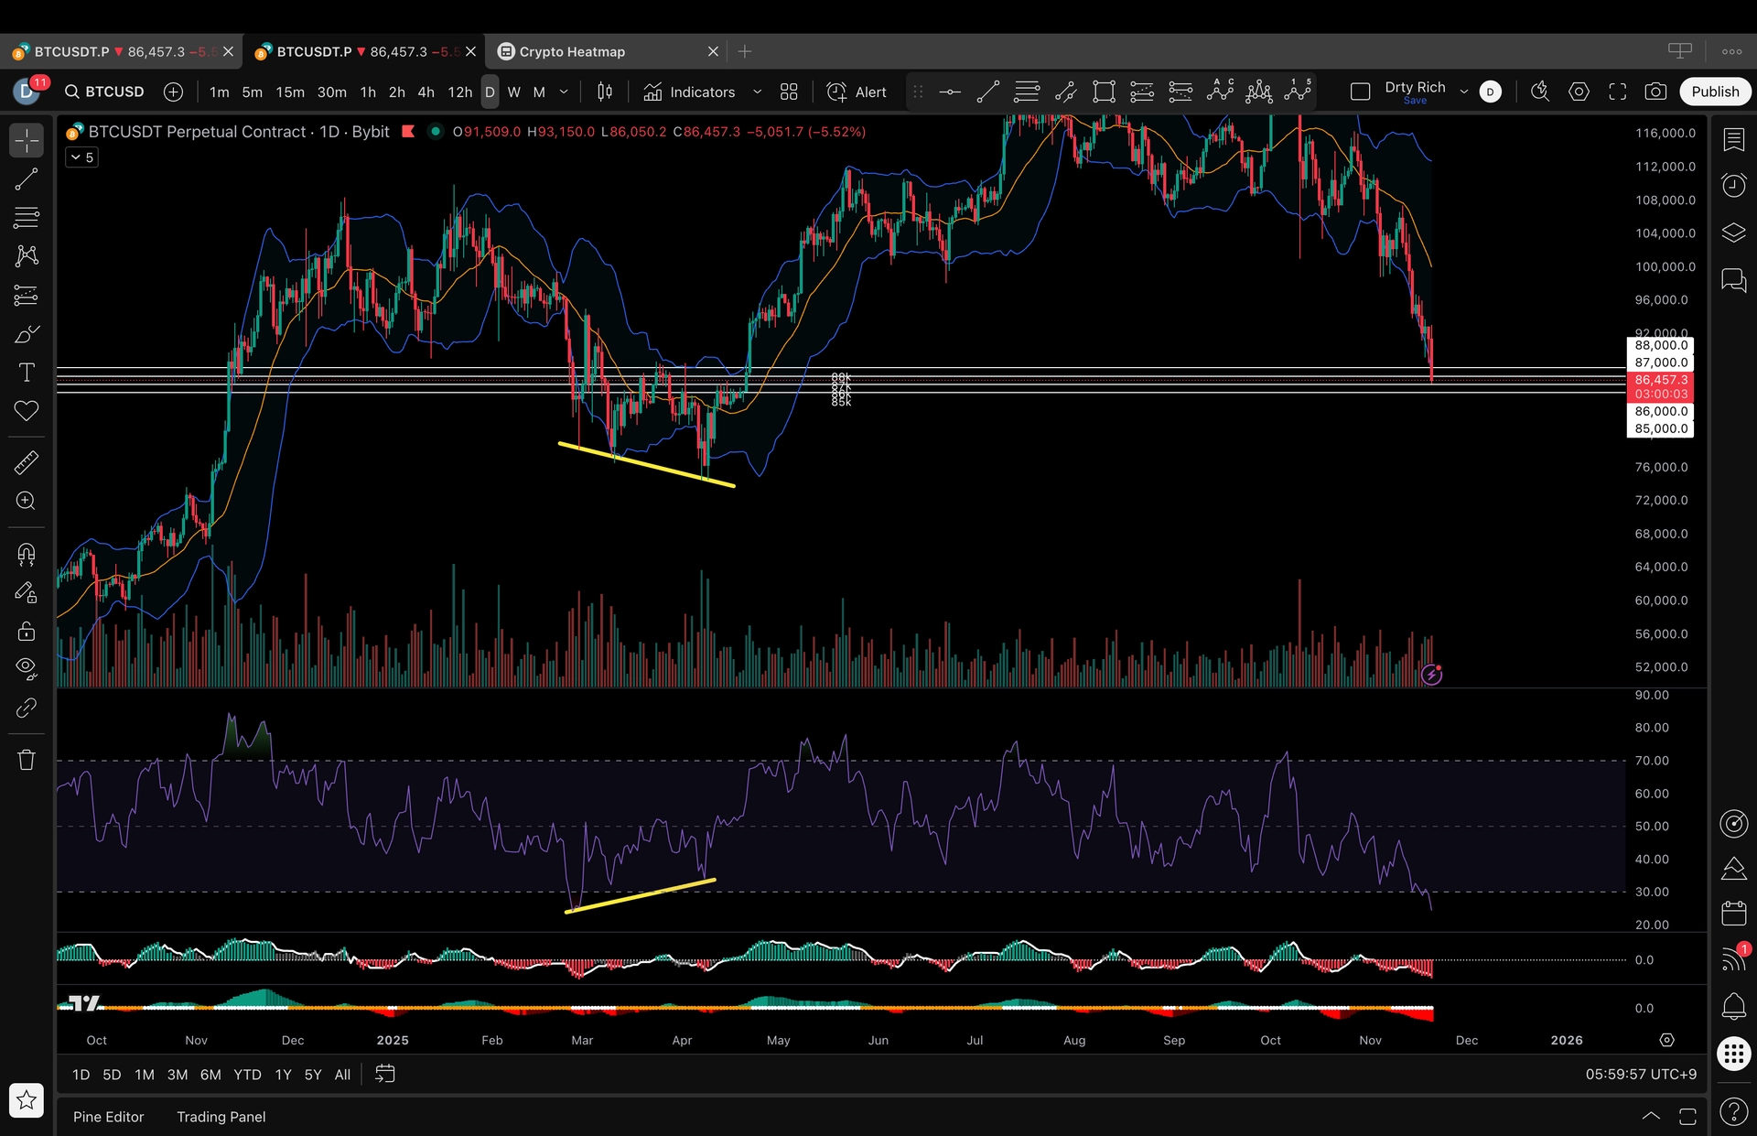Screen dimensions: 1757x1136
Task: Expand the timeframe interval dropdown arrow
Action: [x=564, y=92]
